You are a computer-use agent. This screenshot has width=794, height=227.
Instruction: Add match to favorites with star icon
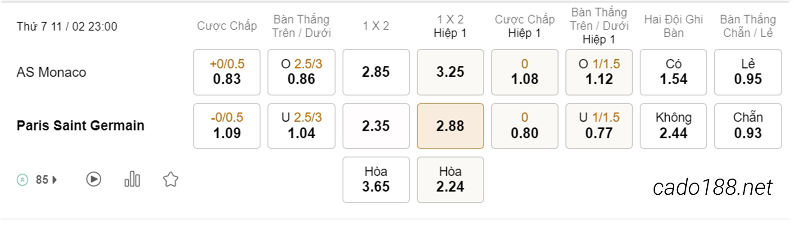[171, 179]
